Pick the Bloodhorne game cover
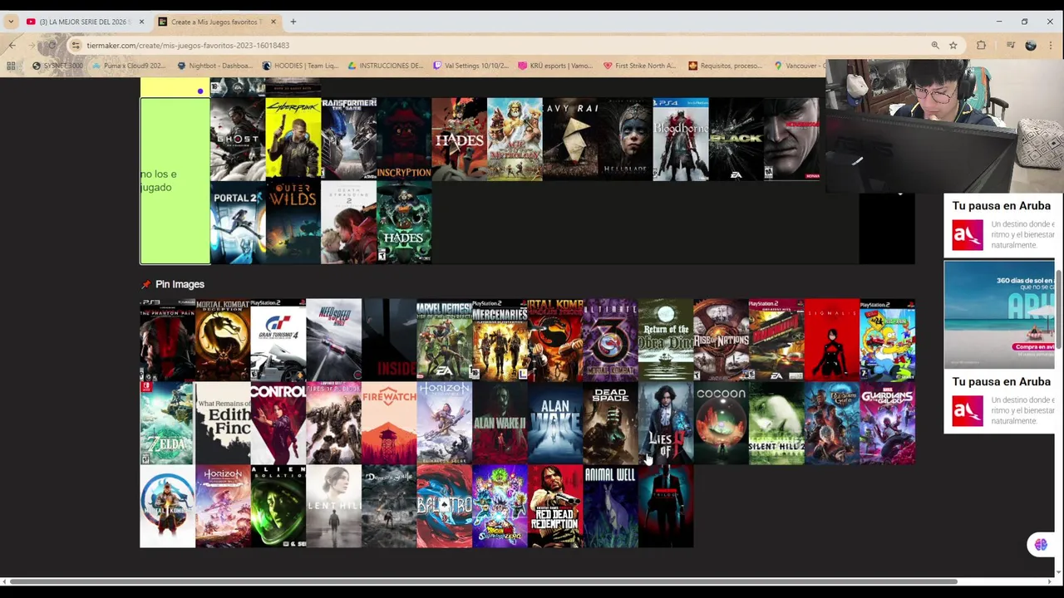 tap(681, 139)
